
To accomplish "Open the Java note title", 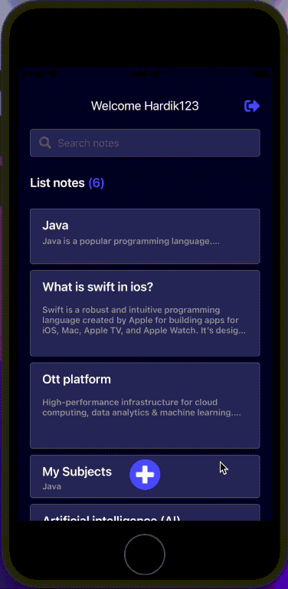I will click(55, 225).
